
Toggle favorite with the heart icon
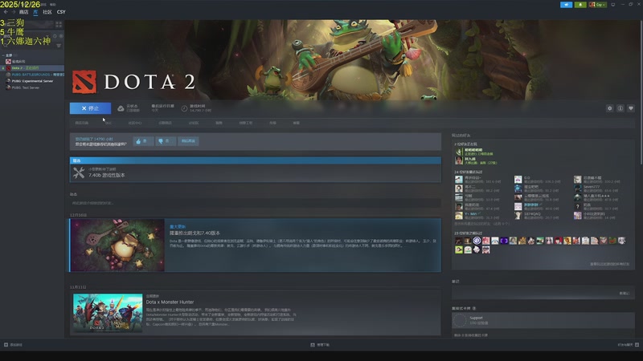pos(631,108)
